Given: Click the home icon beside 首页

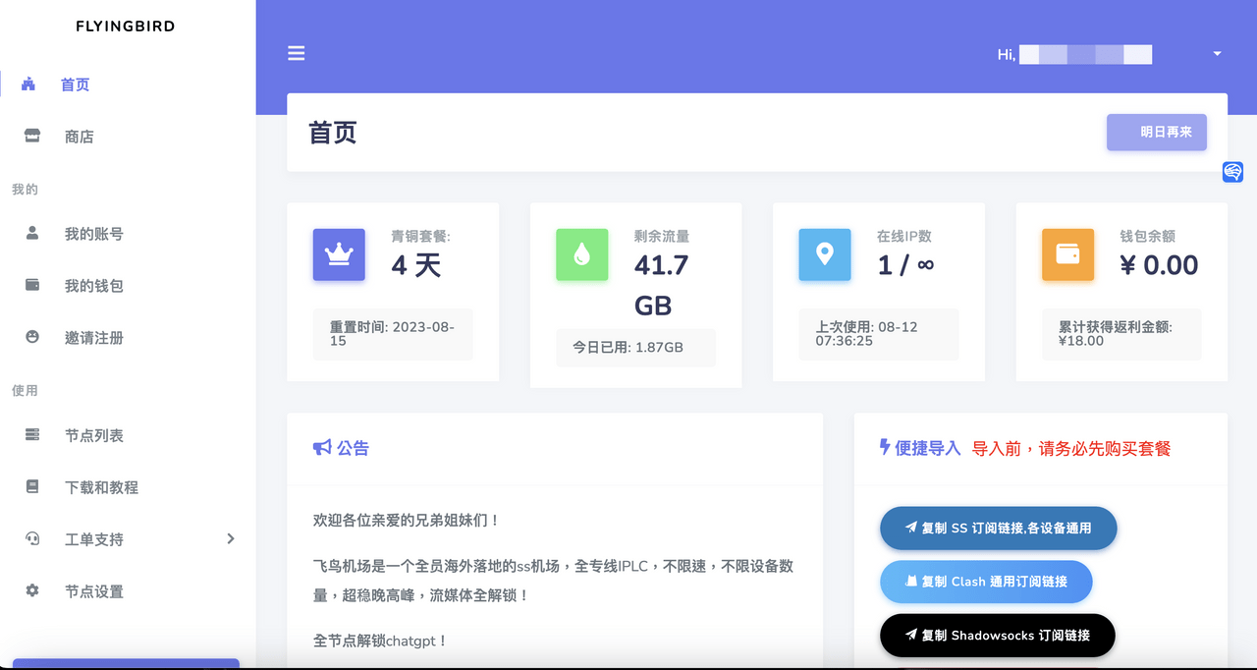Looking at the screenshot, I should [28, 84].
